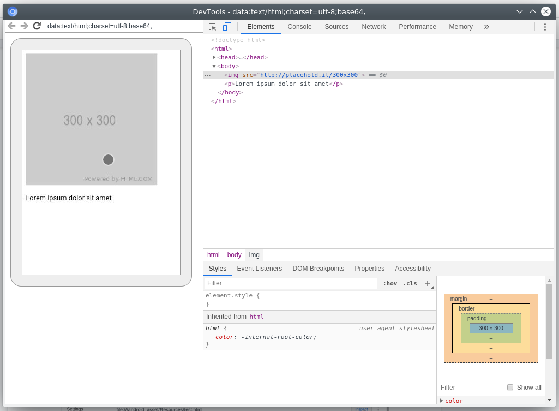
Task: Open the DevTools three-dot menu
Action: click(x=544, y=27)
